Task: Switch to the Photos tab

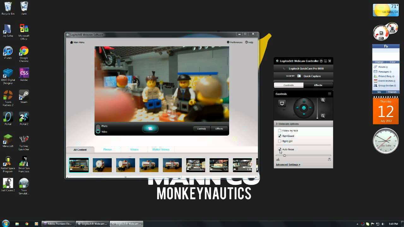Action: click(108, 149)
